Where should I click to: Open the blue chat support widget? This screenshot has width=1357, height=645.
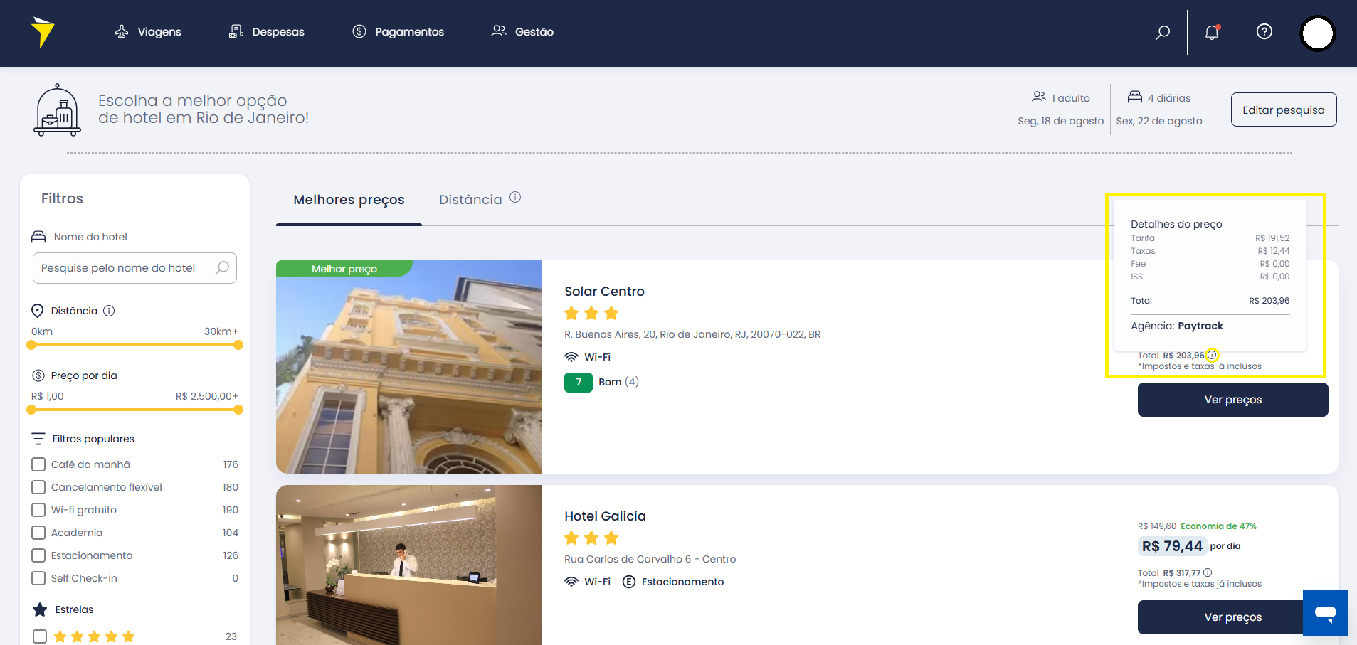click(x=1326, y=612)
